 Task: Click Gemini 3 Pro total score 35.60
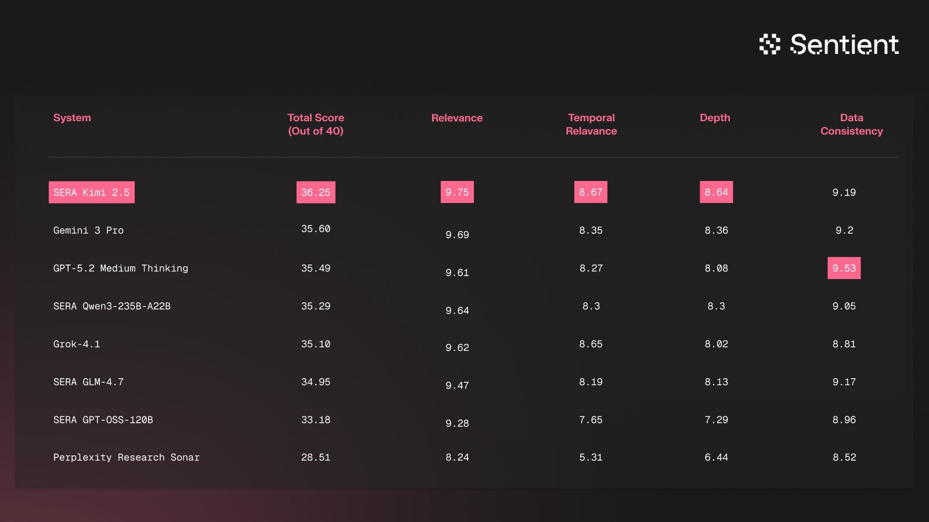click(316, 229)
